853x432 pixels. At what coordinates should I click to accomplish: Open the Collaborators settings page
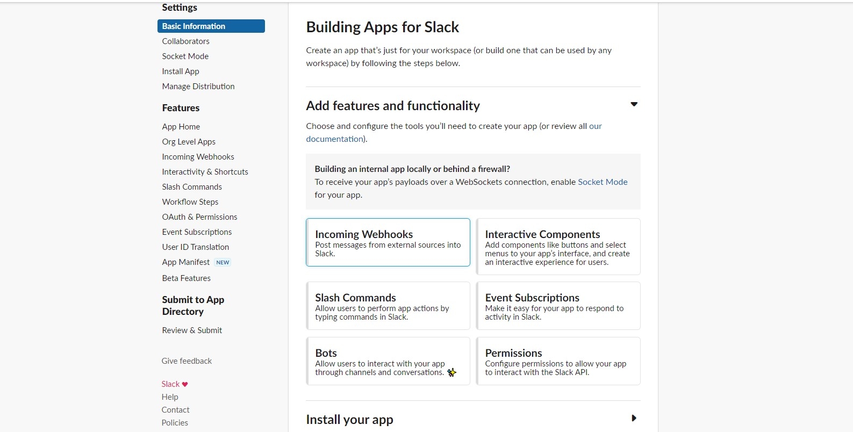186,41
